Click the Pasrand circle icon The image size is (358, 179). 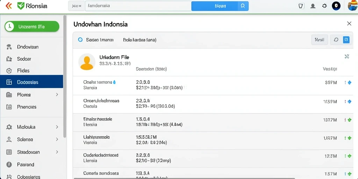[9, 164]
